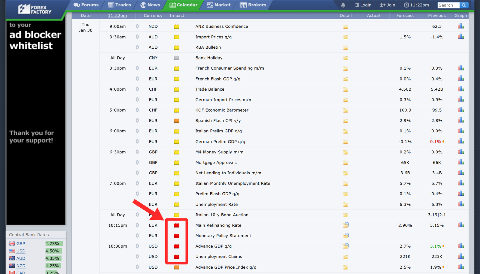Open graph for ANZ Business Confidence
The width and height of the screenshot is (480, 274).
(x=461, y=26)
